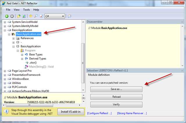This screenshot has width=186, height=123.
Task: Open the File menu
Action: (8, 10)
